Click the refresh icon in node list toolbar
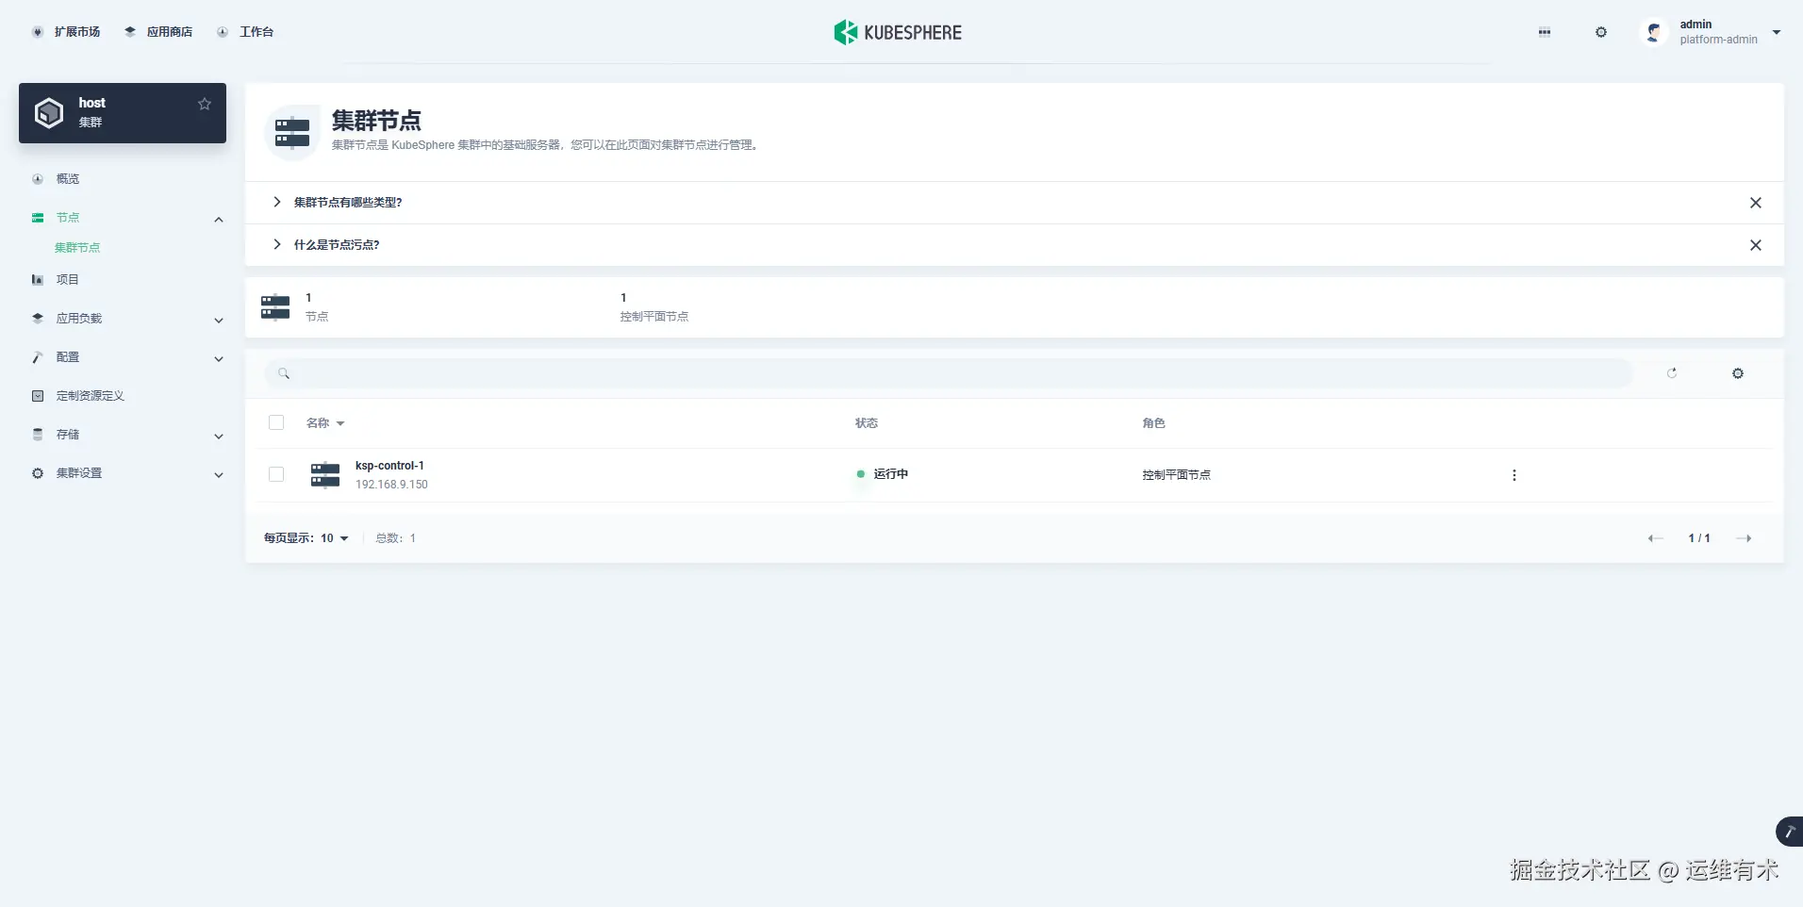1803x907 pixels. (x=1672, y=373)
